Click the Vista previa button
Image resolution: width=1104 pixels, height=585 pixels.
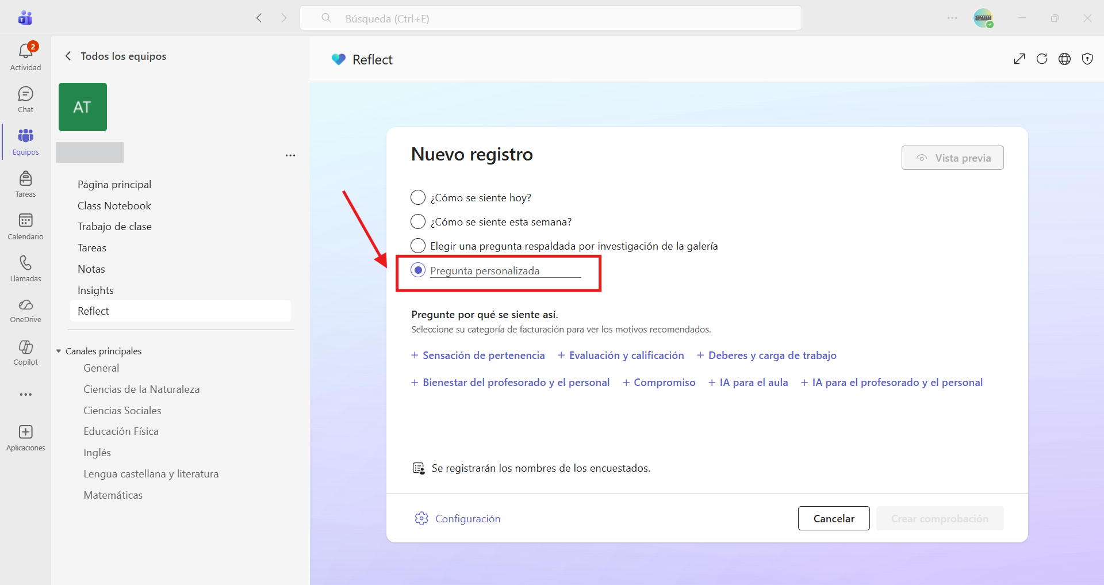(953, 158)
